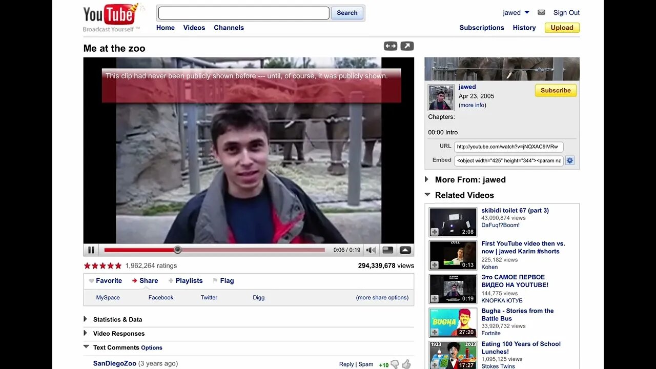Click the YouTube logo
The image size is (656, 369).
point(112,18)
